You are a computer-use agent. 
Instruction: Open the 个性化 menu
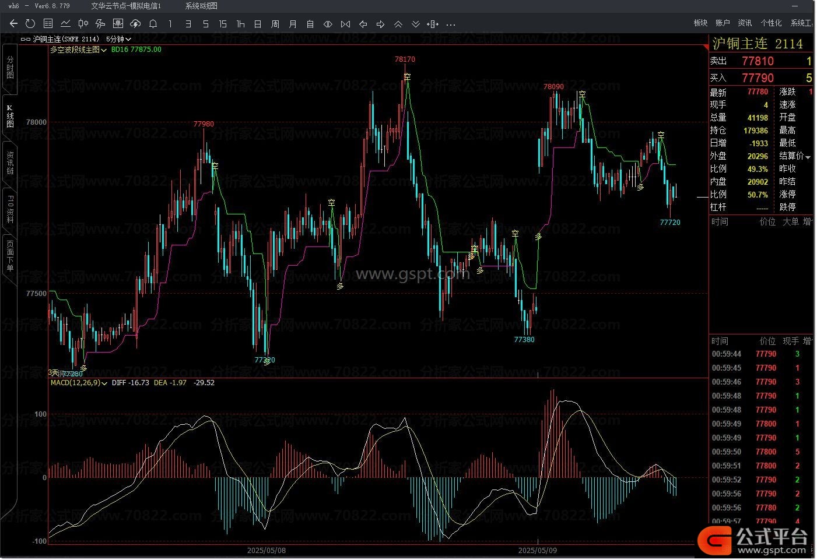(771, 23)
